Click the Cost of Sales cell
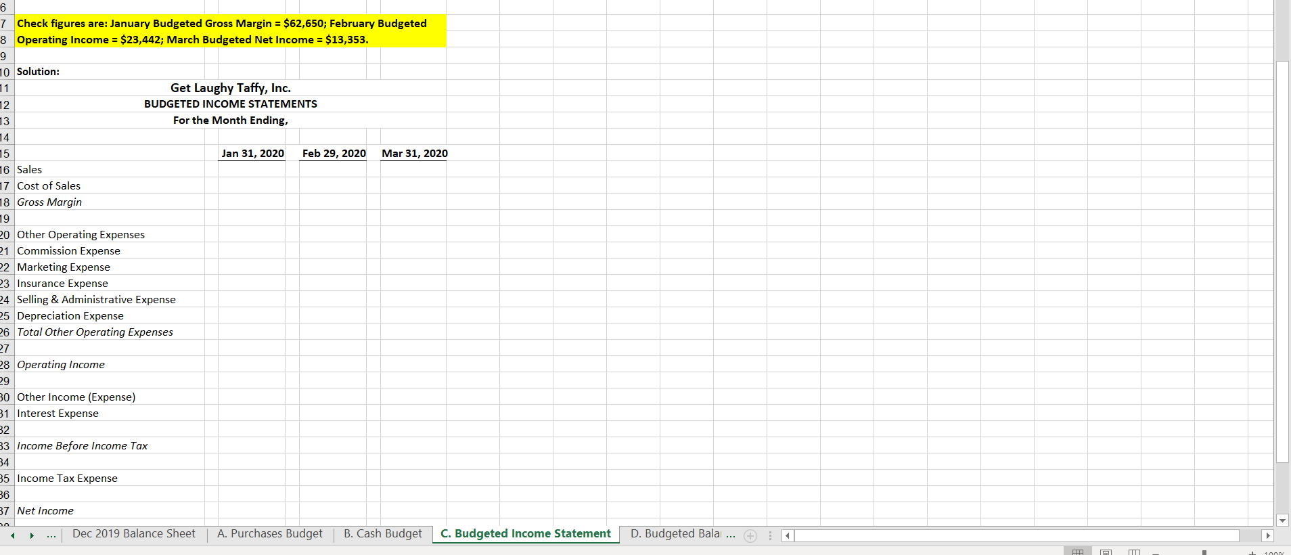The width and height of the screenshot is (1291, 555). click(x=110, y=185)
